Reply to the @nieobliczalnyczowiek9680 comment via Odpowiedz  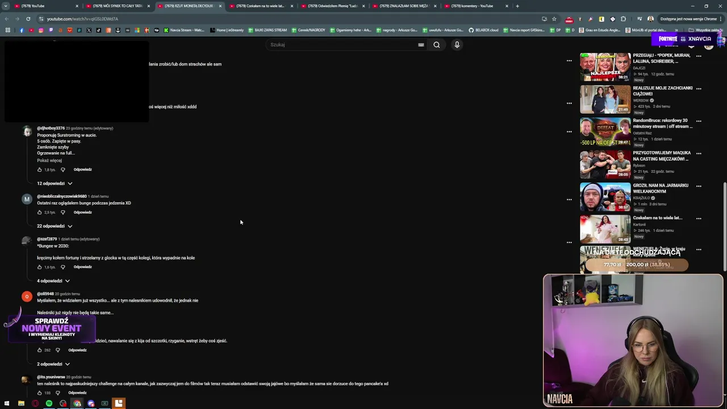point(82,212)
